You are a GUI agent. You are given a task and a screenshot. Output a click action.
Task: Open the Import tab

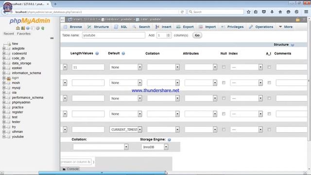(x=207, y=27)
